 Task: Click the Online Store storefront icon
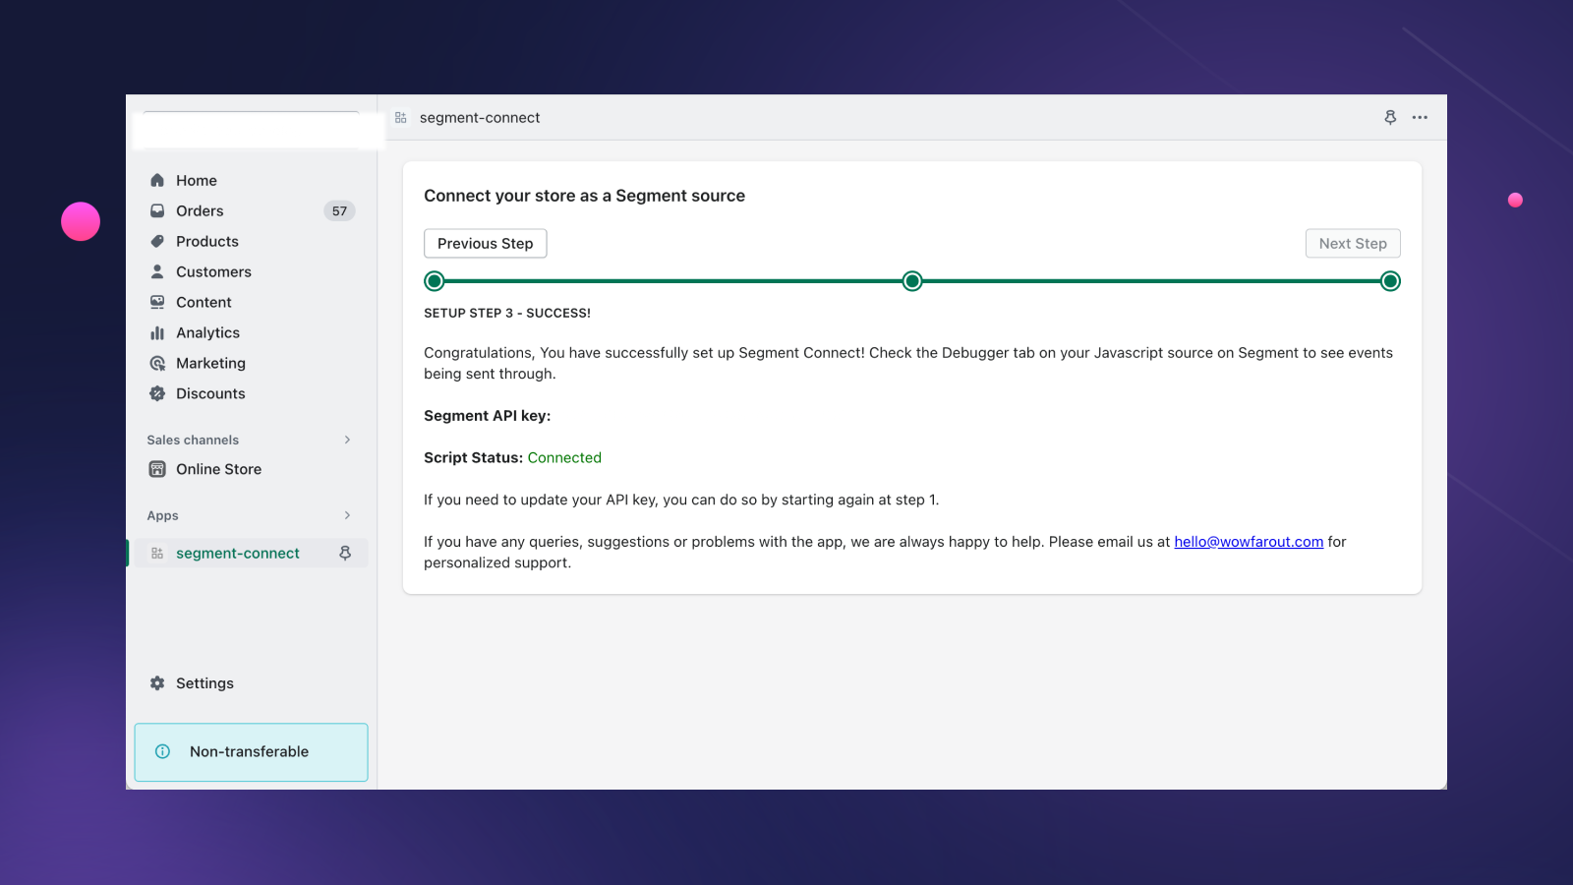click(157, 469)
